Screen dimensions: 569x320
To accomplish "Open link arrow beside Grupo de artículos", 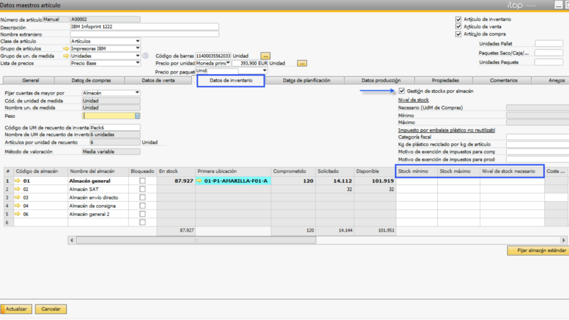I will click(x=66, y=49).
